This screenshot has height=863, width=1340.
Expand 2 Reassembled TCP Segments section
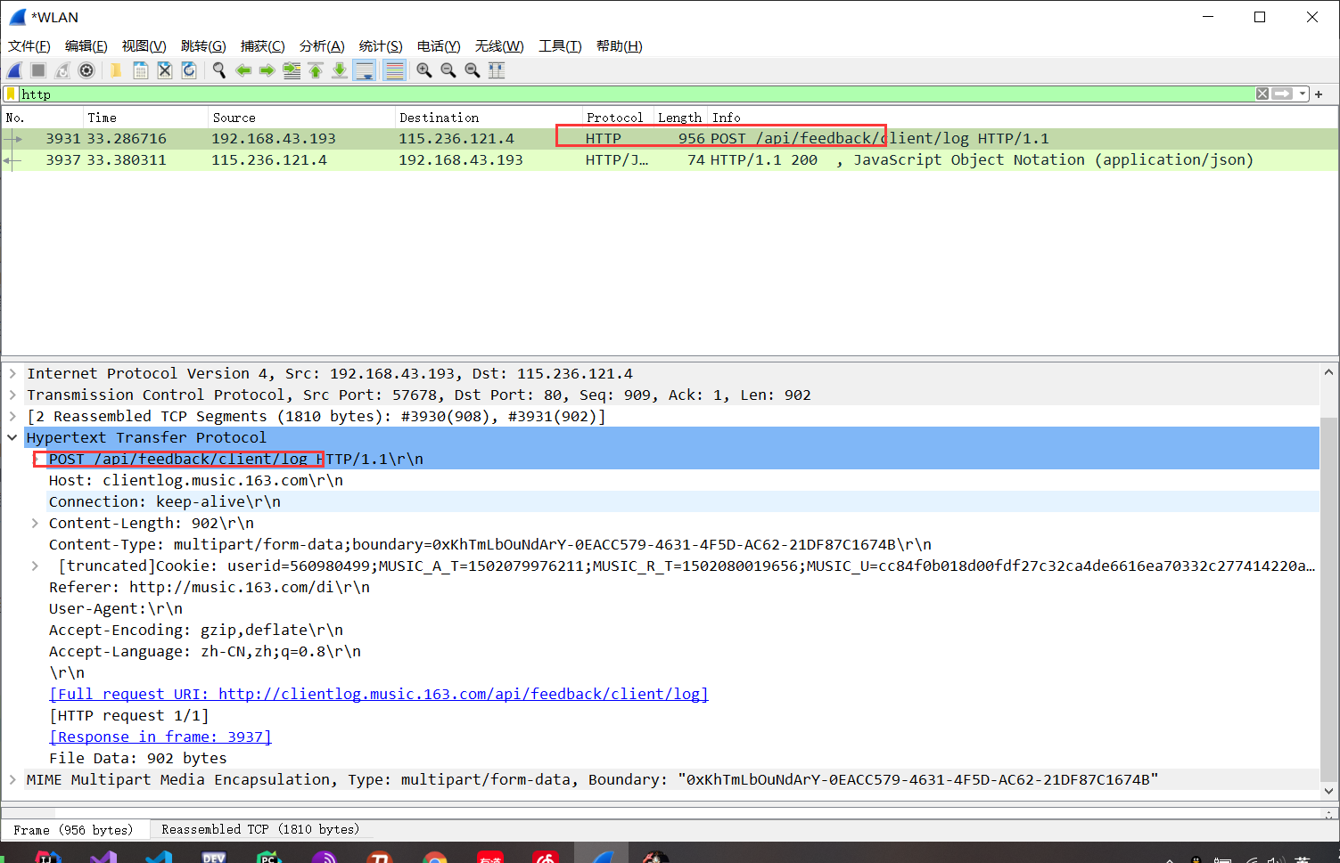click(12, 417)
